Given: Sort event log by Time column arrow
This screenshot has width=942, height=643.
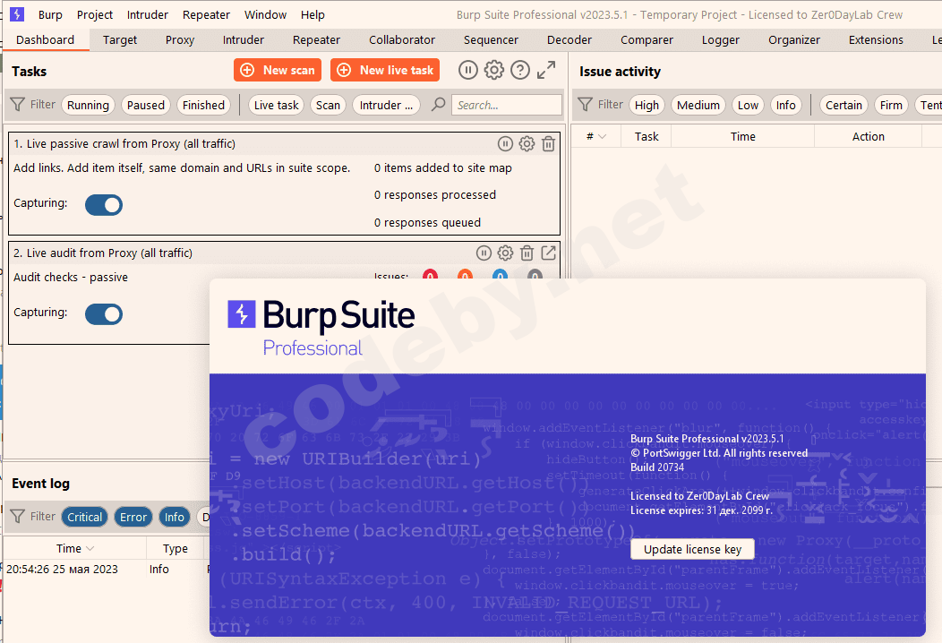Looking at the screenshot, I should [90, 549].
